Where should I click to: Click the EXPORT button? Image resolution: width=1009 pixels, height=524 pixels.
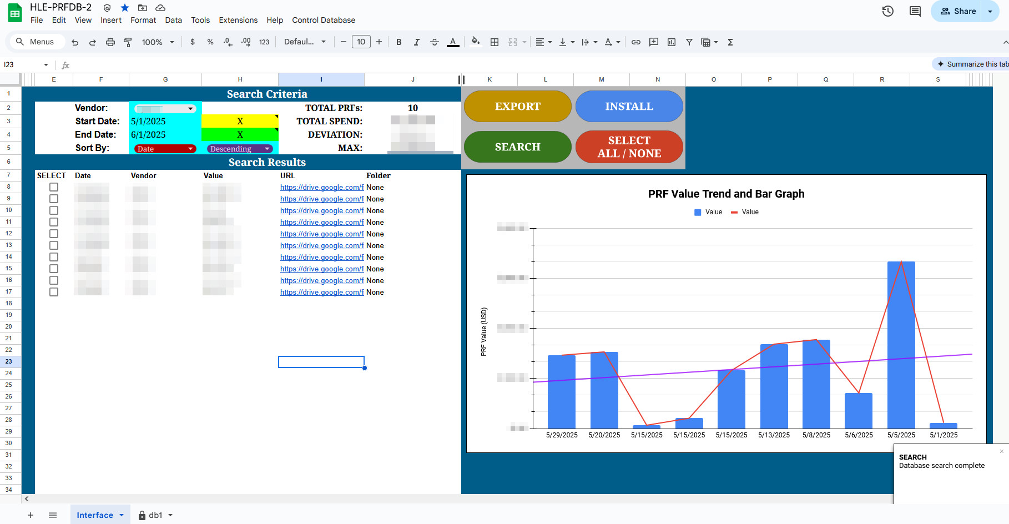click(518, 106)
